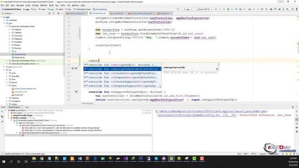This screenshot has width=299, height=168.
Task: Expand the manifests folder
Action: point(4,20)
